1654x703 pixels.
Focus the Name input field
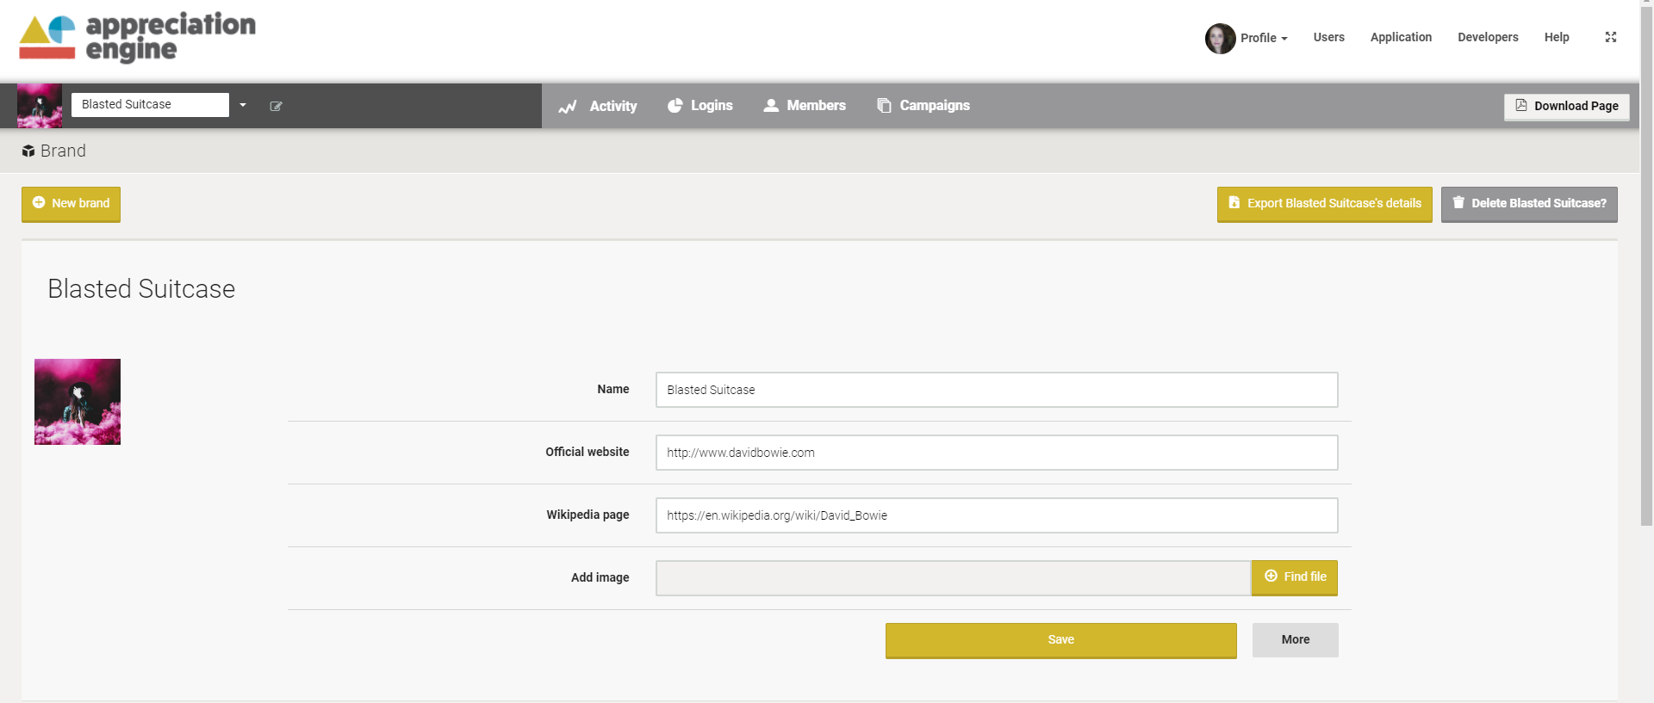[x=997, y=390]
